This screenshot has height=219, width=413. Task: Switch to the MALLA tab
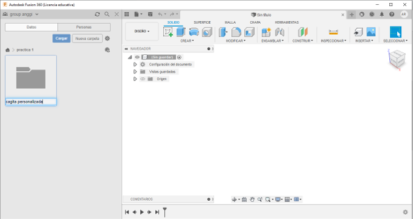pos(230,23)
